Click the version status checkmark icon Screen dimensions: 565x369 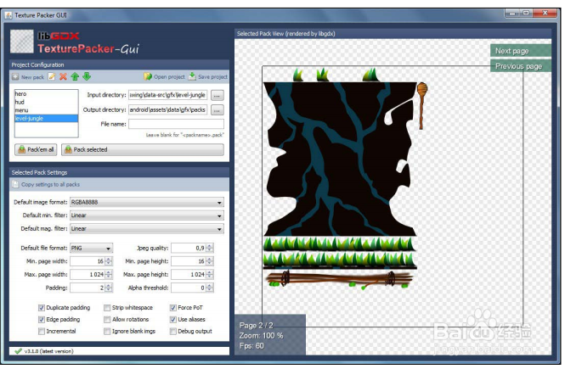tap(18, 351)
